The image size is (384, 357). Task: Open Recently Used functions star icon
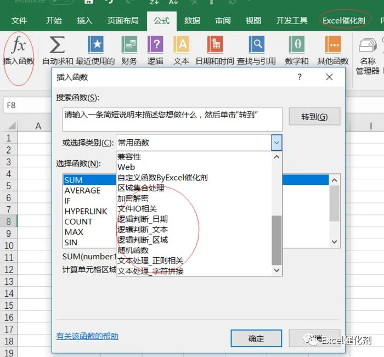coord(95,44)
